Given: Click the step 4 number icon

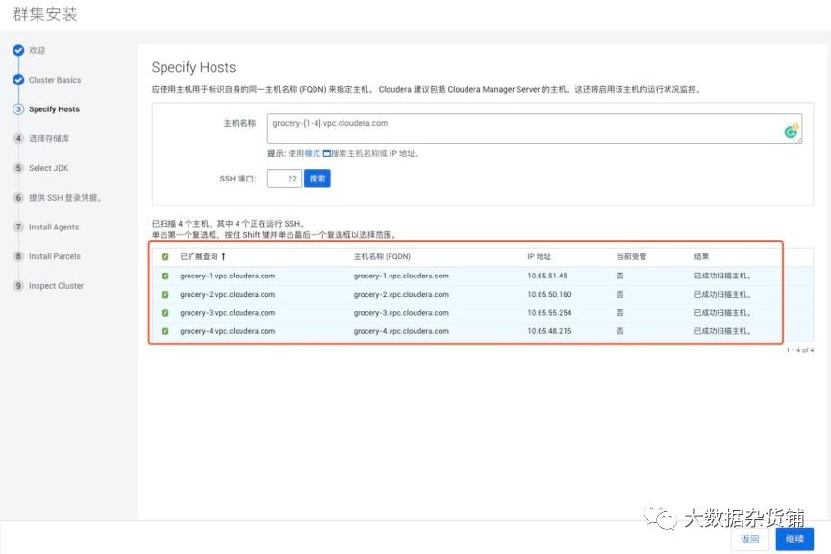Looking at the screenshot, I should click(x=18, y=138).
